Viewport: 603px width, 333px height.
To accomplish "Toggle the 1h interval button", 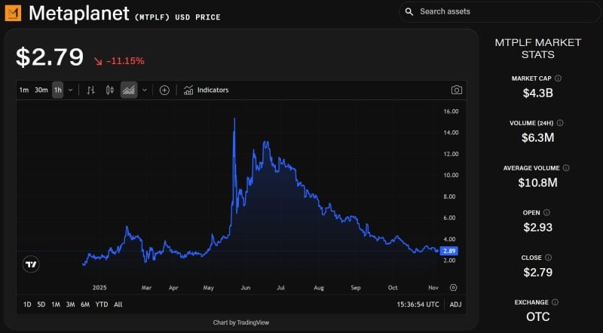I will [58, 90].
